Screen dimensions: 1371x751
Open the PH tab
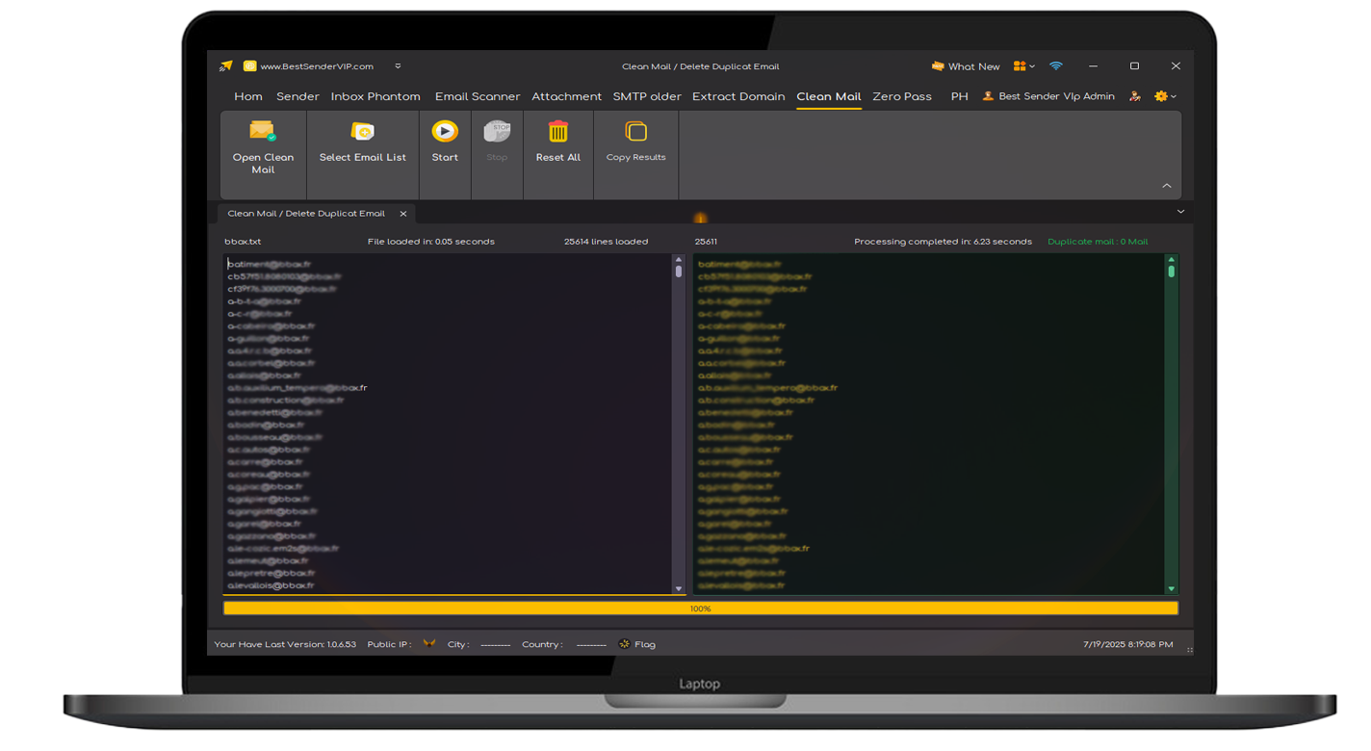959,96
